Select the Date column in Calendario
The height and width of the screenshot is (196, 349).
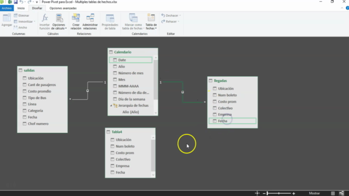coord(131,60)
